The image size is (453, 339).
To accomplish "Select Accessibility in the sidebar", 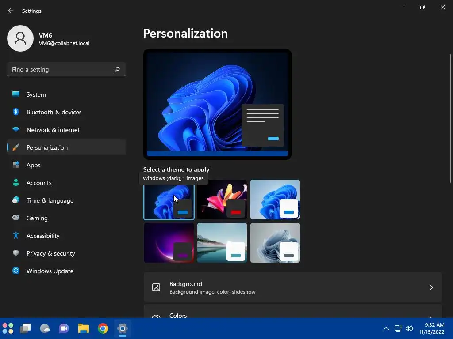I will click(x=66, y=236).
